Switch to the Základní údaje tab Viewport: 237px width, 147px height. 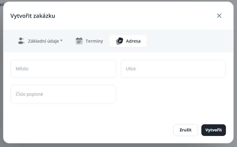45,41
